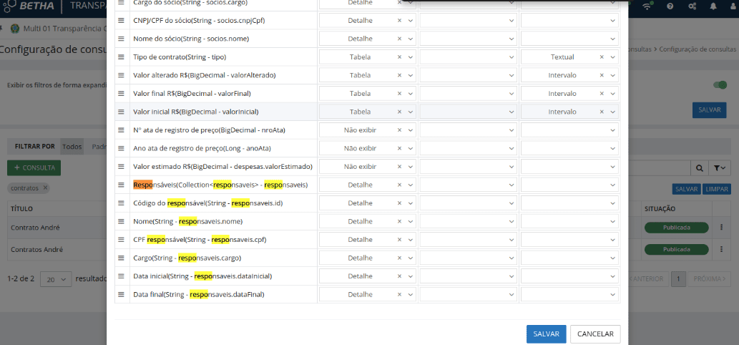Open the three-dot menu for Contrato André
Viewport: 739px width, 345px height.
pos(722,228)
